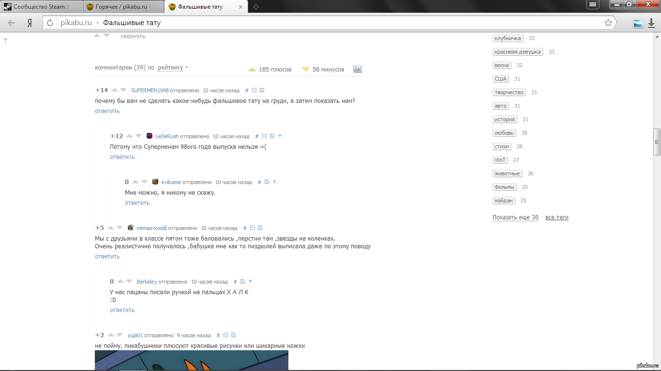661x371 pixels.
Task: Upvote SUPERMEN1998's comment
Action: (115, 90)
